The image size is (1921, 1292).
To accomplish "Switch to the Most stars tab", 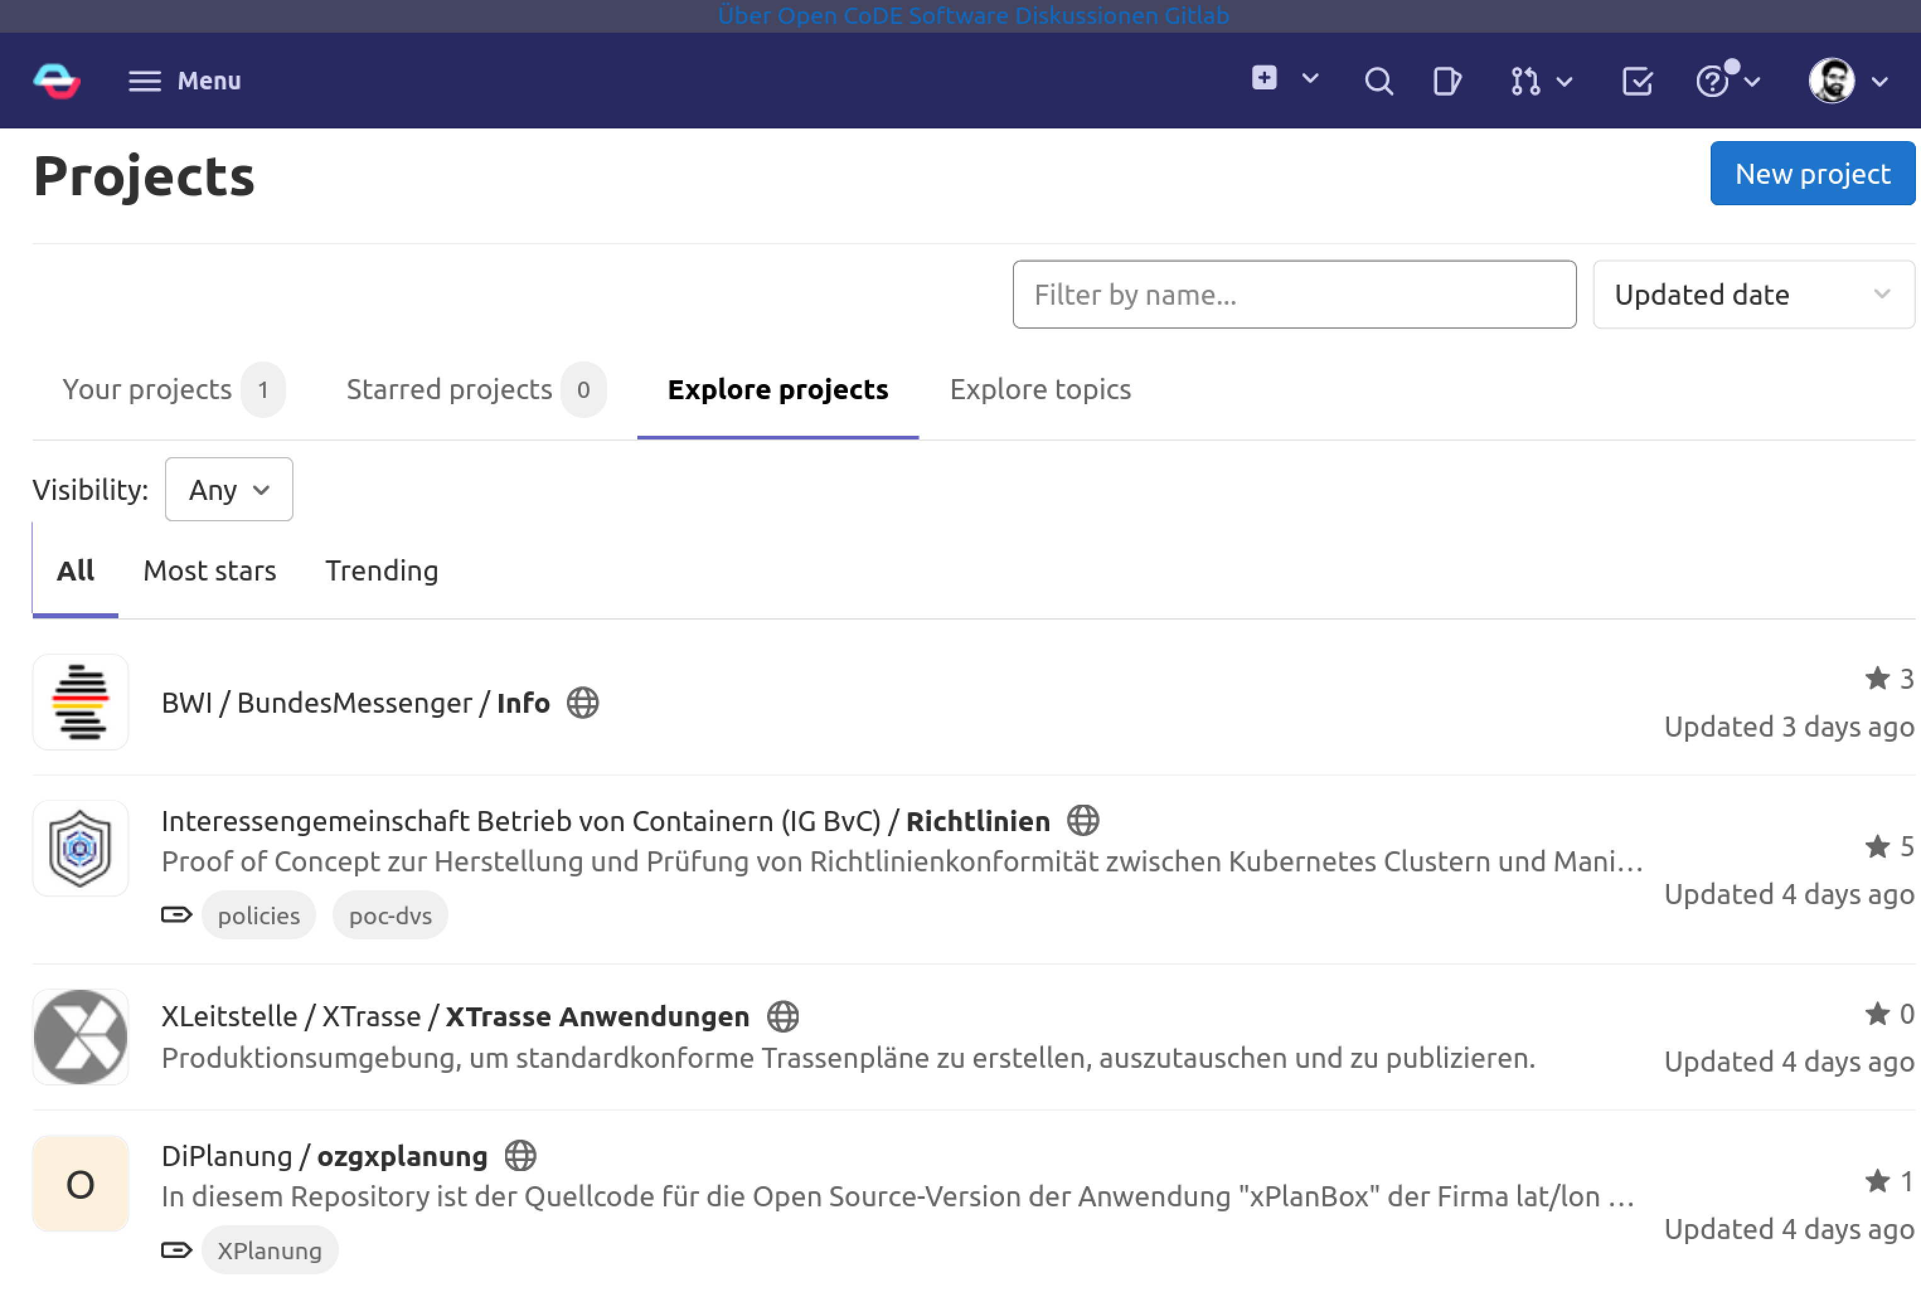I will pyautogui.click(x=209, y=570).
